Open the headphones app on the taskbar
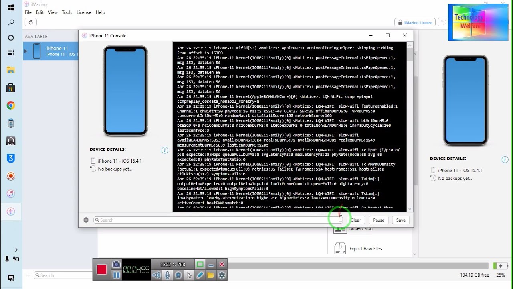Screen dimensions: 513x289 coord(11,141)
